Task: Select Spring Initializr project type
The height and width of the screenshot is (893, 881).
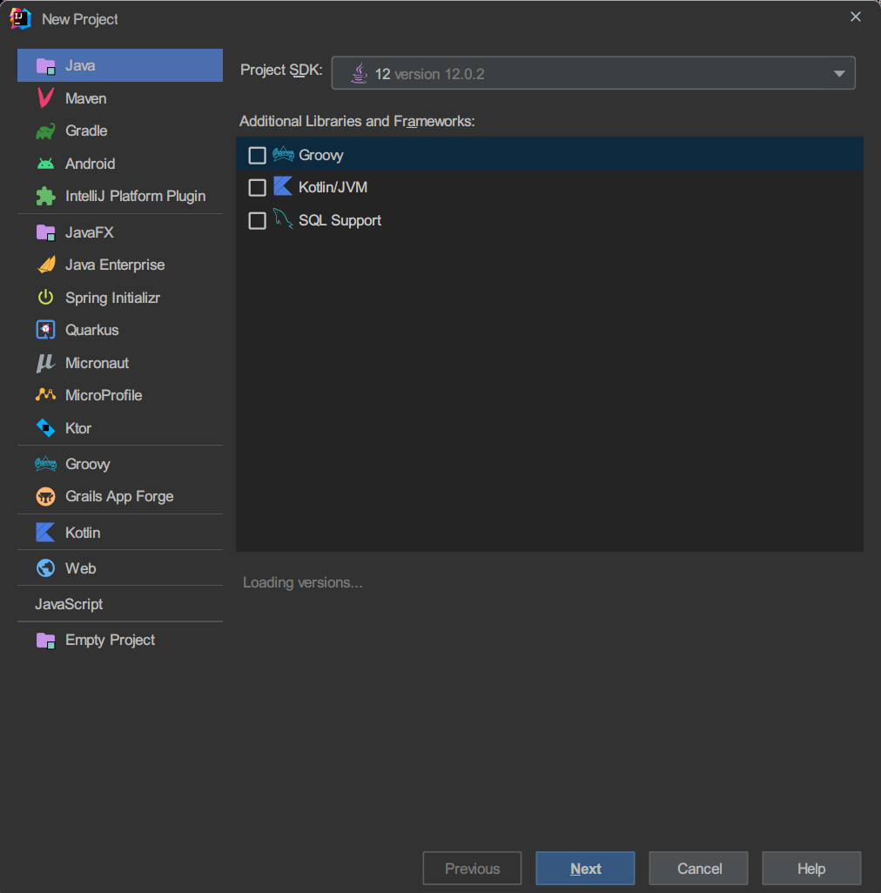Action: point(120,298)
